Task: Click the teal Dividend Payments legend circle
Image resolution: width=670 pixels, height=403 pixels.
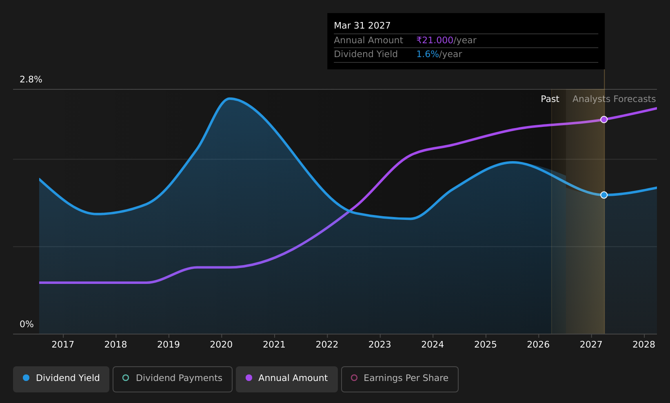Action: point(126,378)
